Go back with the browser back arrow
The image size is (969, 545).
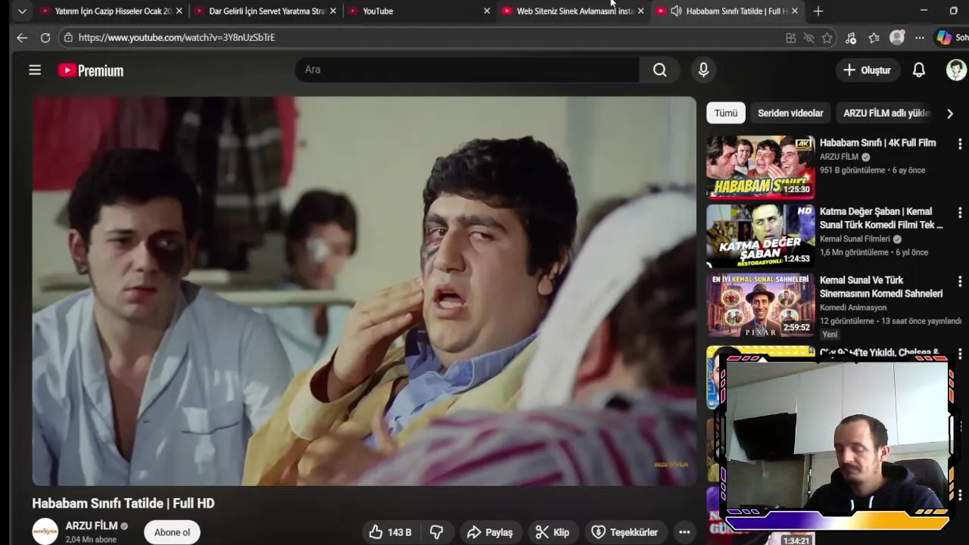tap(22, 37)
